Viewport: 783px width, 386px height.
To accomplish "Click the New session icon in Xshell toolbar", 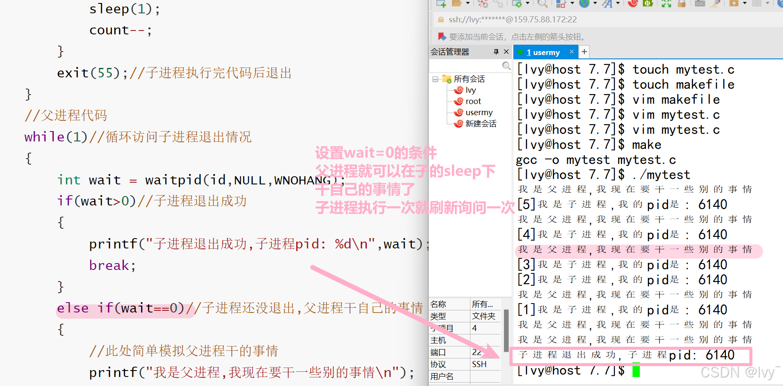I will click(x=441, y=3).
